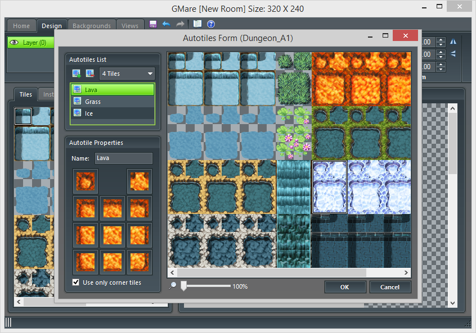Click the open book icon in the toolbar

pos(197,24)
